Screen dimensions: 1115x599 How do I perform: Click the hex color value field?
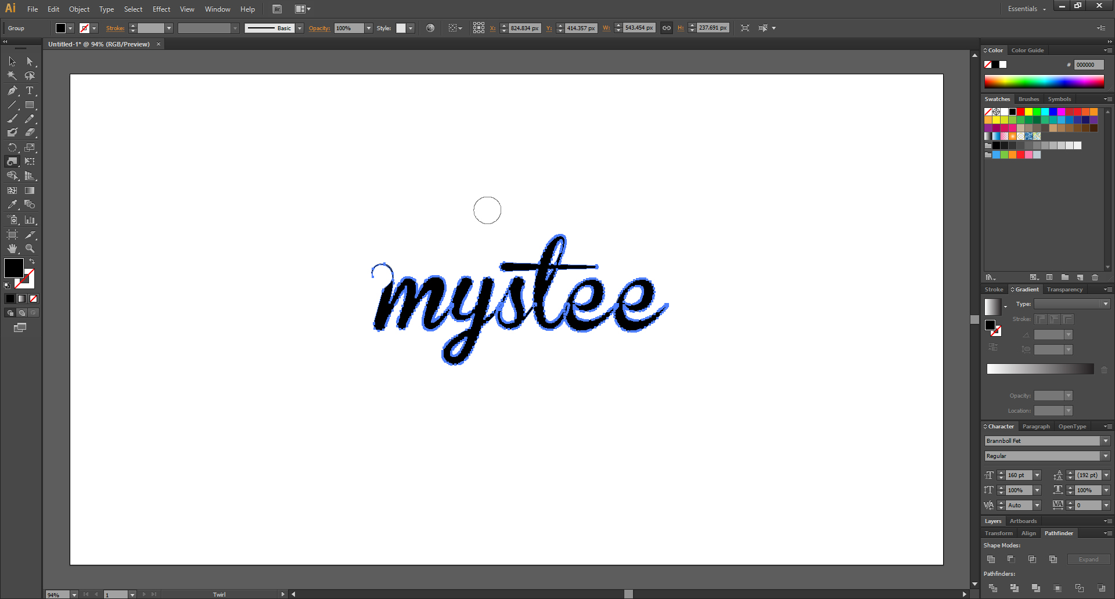(x=1089, y=65)
